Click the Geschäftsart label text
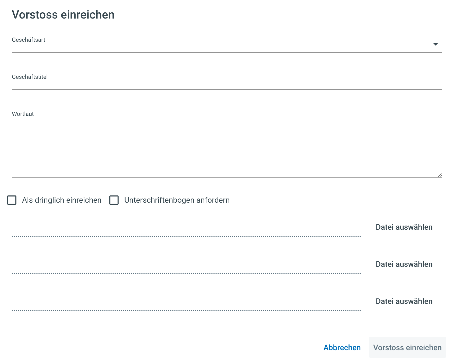 point(29,40)
